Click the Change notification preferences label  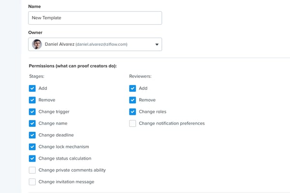pyautogui.click(x=172, y=123)
